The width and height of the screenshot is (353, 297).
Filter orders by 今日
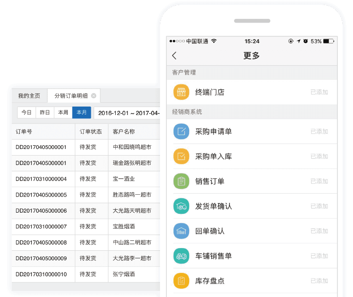coord(26,113)
